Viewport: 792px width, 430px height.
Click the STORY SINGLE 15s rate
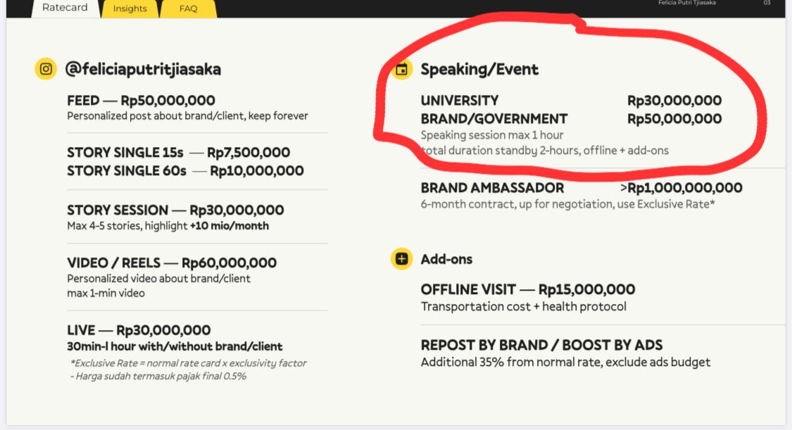pos(178,153)
